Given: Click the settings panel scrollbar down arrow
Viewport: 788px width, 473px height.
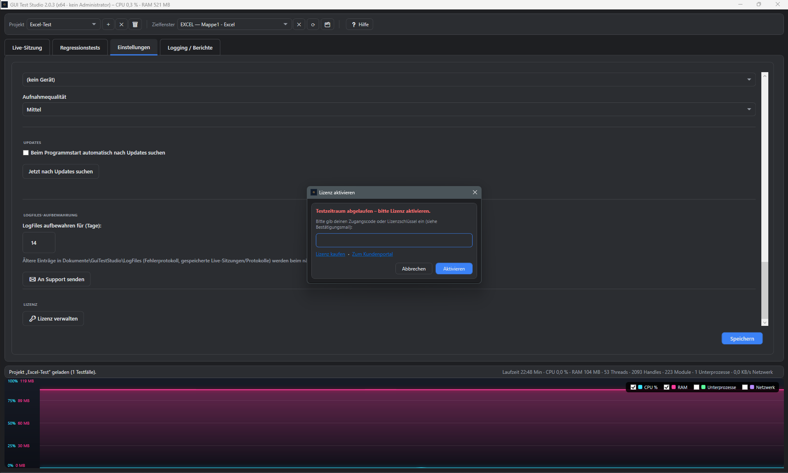Looking at the screenshot, I should (765, 323).
